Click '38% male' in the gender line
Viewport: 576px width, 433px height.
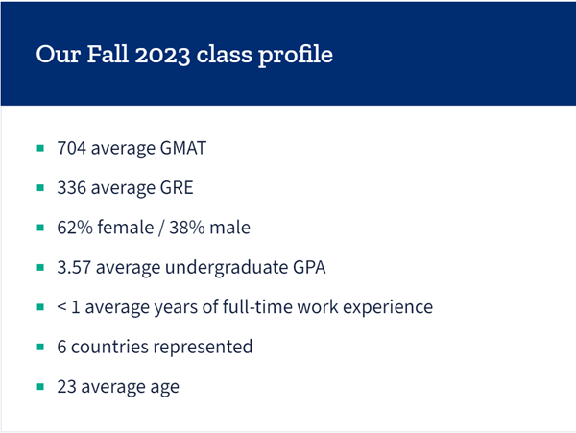click(x=209, y=228)
